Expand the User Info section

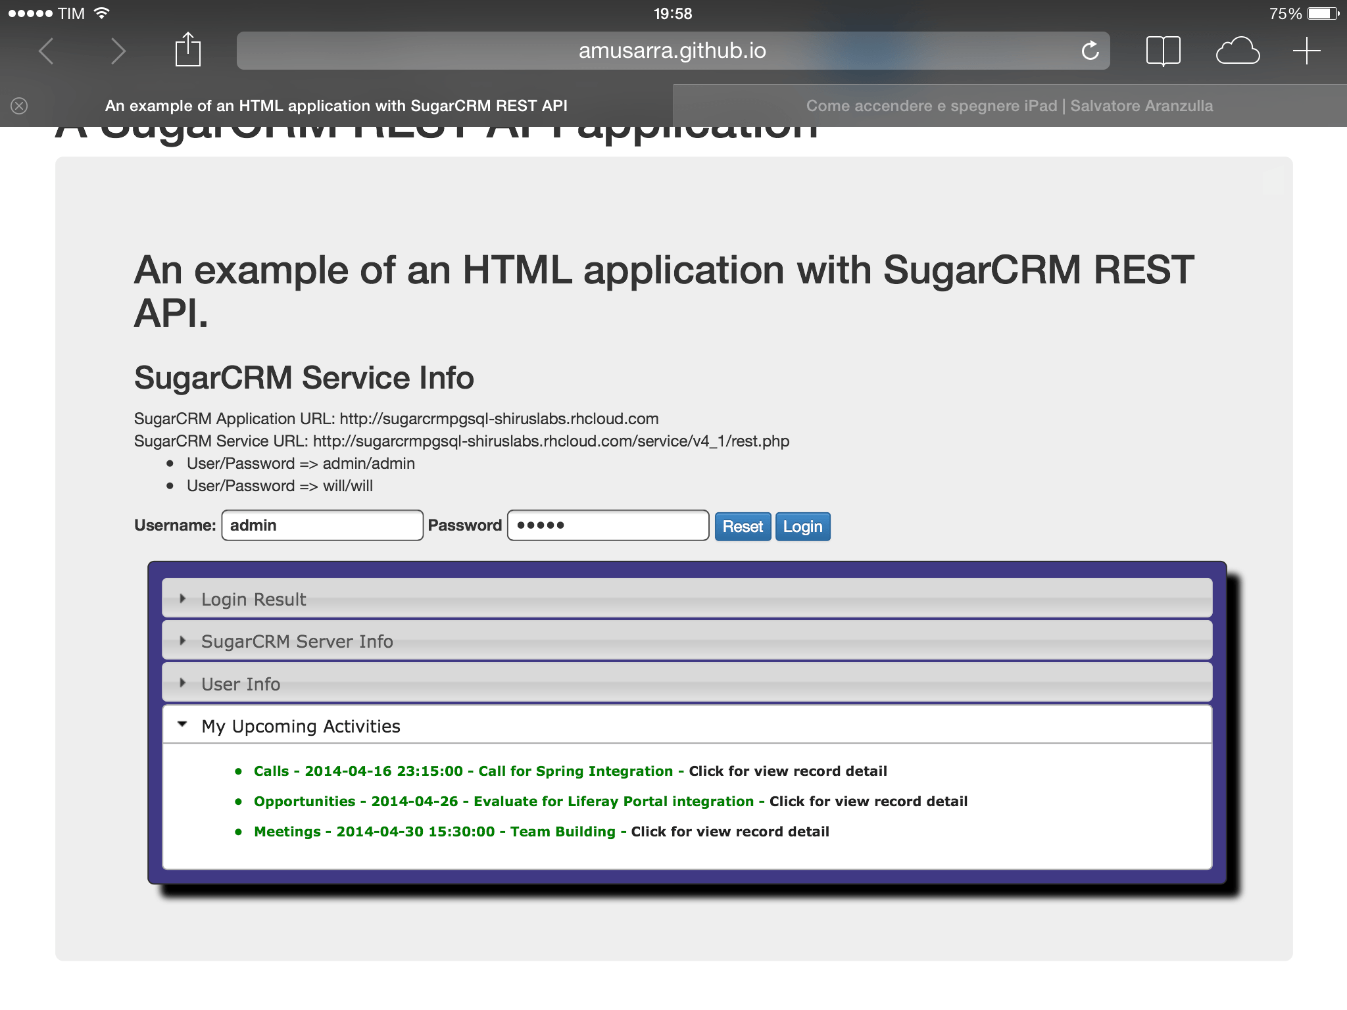(x=687, y=683)
